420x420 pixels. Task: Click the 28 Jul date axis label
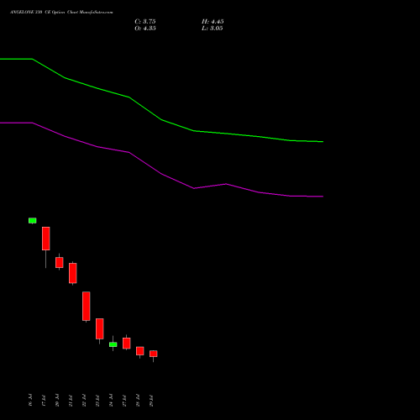point(138,400)
